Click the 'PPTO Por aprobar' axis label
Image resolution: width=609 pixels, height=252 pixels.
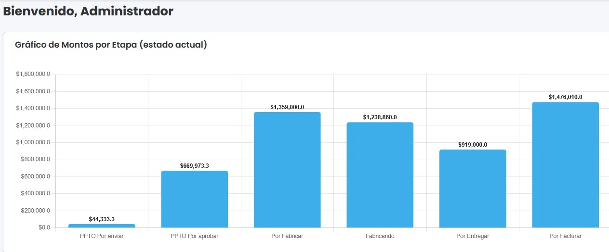195,236
